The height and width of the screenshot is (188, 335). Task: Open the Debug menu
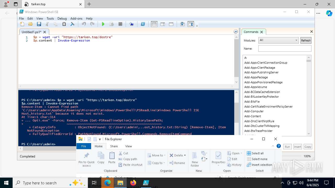pyautogui.click(x=62, y=19)
